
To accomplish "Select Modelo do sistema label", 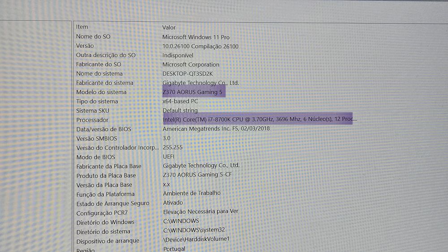I will pos(101,92).
